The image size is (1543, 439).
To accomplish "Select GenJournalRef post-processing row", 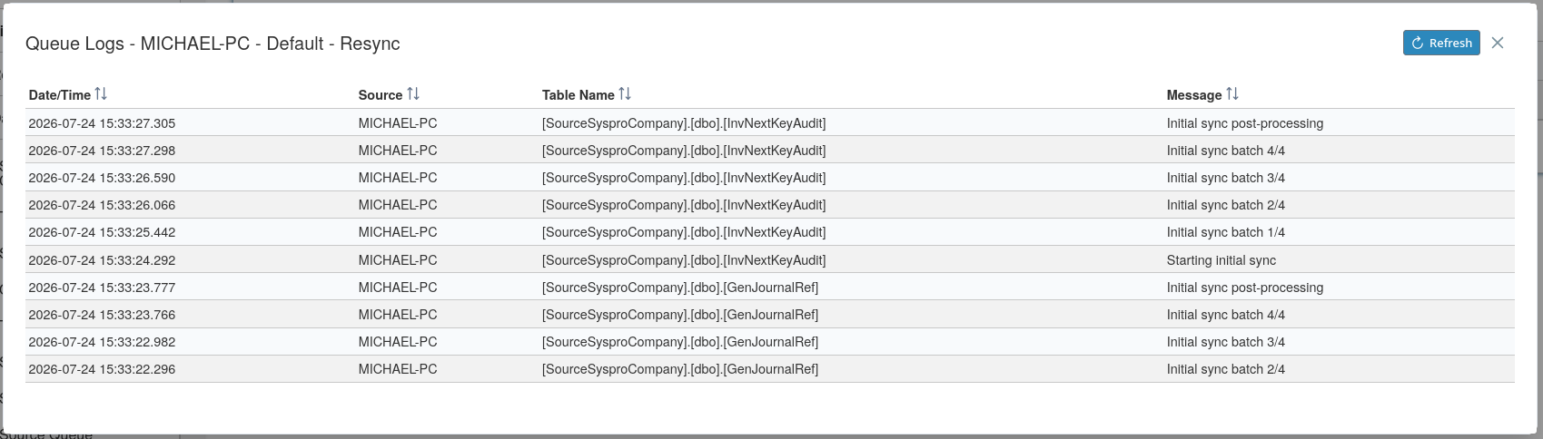I will [x=770, y=288].
